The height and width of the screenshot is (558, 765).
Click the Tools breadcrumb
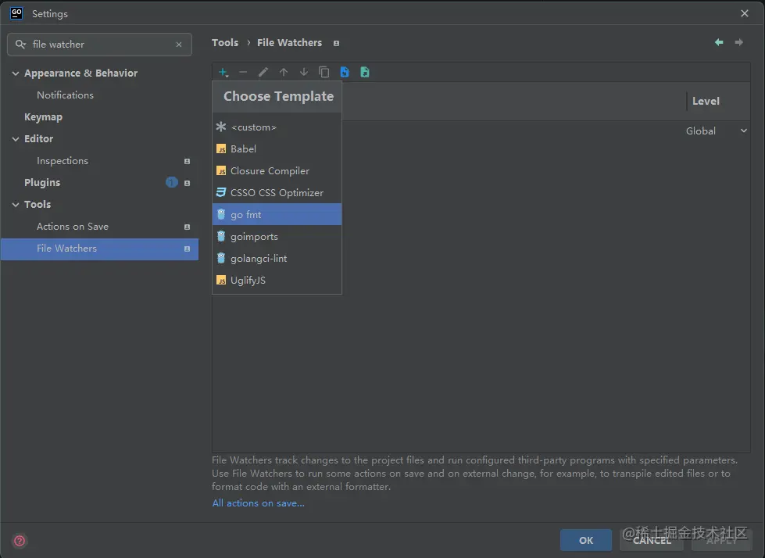[225, 43]
